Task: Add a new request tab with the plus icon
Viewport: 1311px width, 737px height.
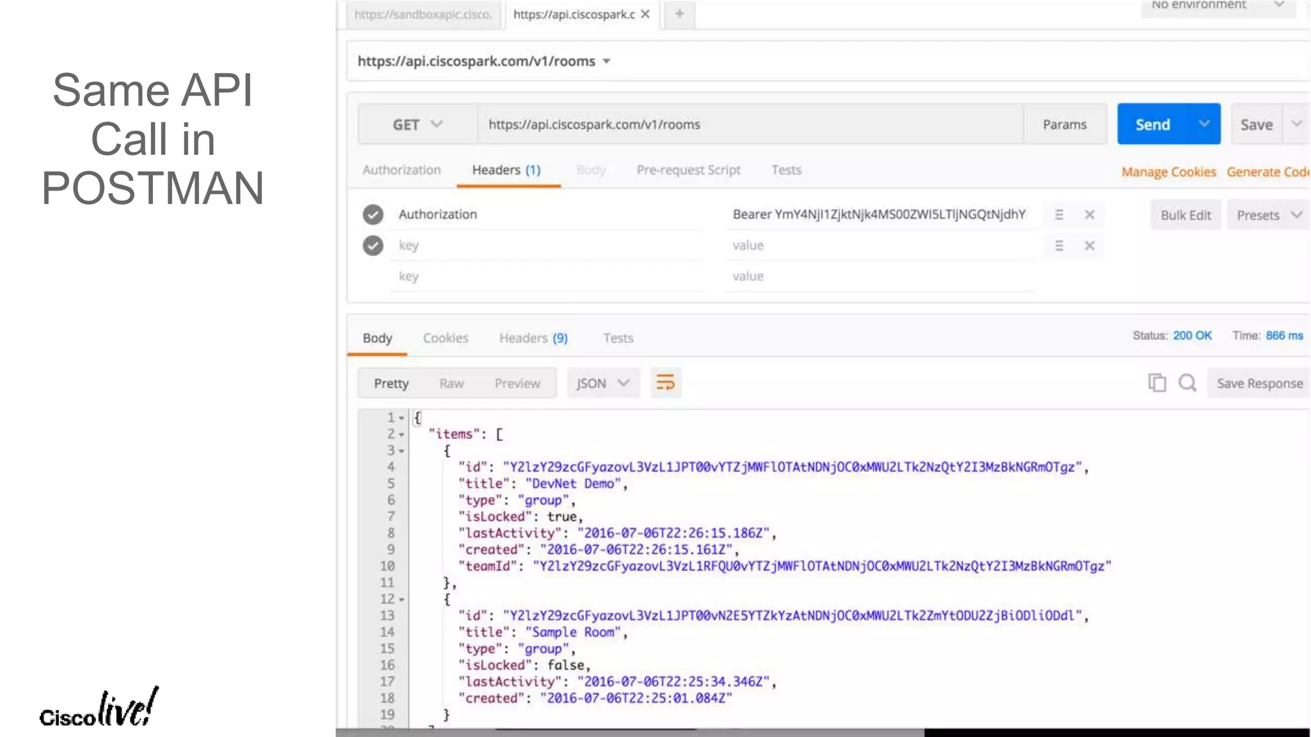Action: pos(679,13)
